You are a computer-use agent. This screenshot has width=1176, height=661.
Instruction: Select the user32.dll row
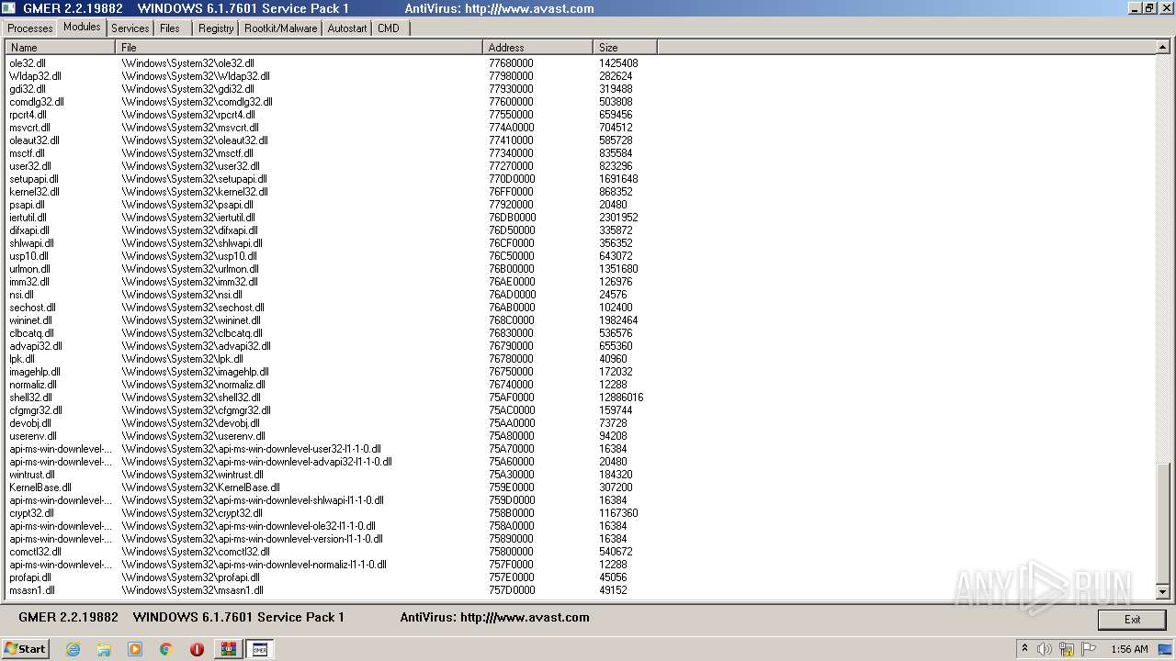click(x=579, y=166)
